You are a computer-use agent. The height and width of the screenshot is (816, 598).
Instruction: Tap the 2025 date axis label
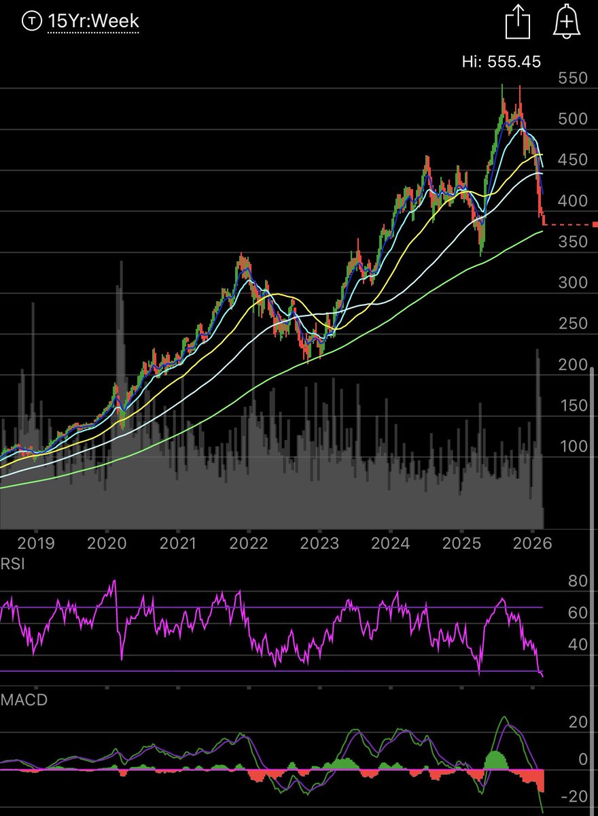point(461,543)
